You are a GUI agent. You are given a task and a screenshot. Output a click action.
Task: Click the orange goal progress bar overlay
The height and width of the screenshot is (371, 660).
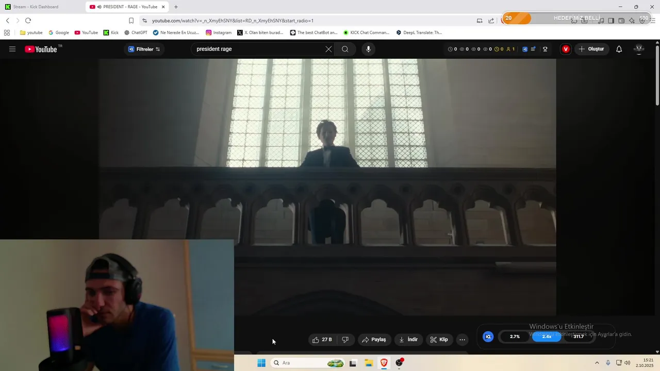[576, 18]
